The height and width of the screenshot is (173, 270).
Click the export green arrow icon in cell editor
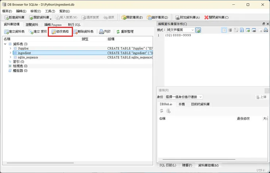tap(248, 30)
